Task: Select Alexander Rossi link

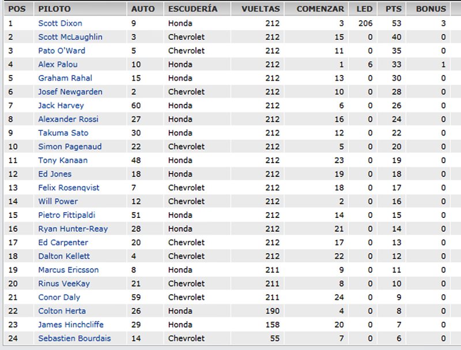Action: [68, 119]
